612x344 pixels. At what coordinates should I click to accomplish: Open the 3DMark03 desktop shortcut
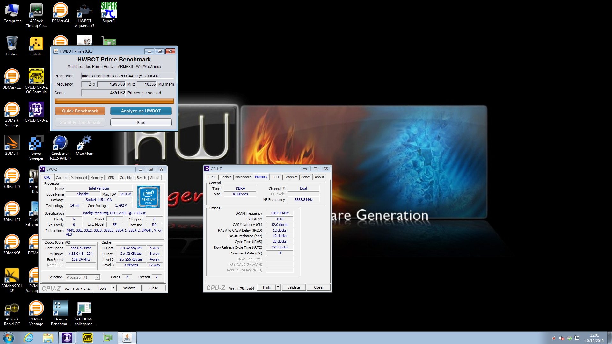pyautogui.click(x=12, y=179)
